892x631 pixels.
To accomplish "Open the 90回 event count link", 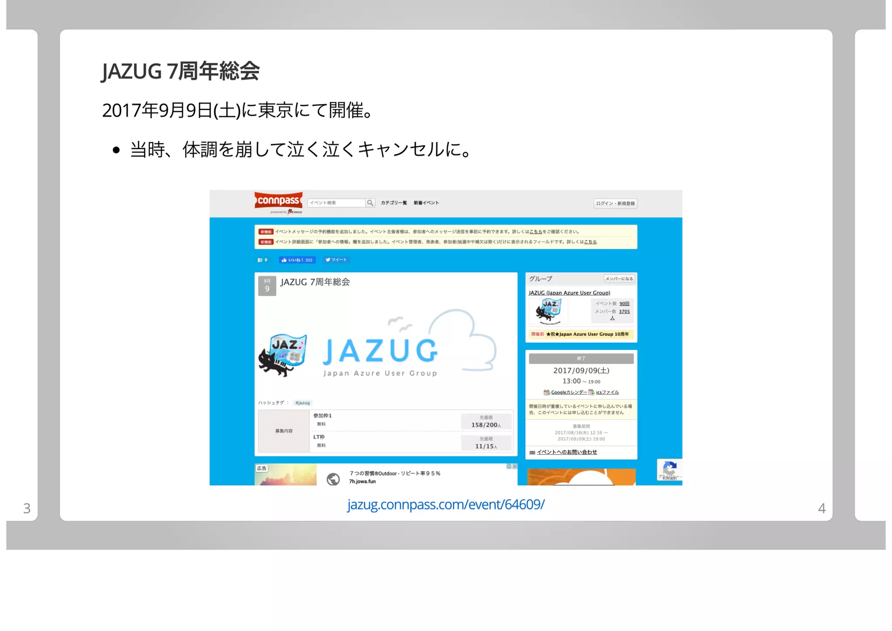I will point(624,304).
